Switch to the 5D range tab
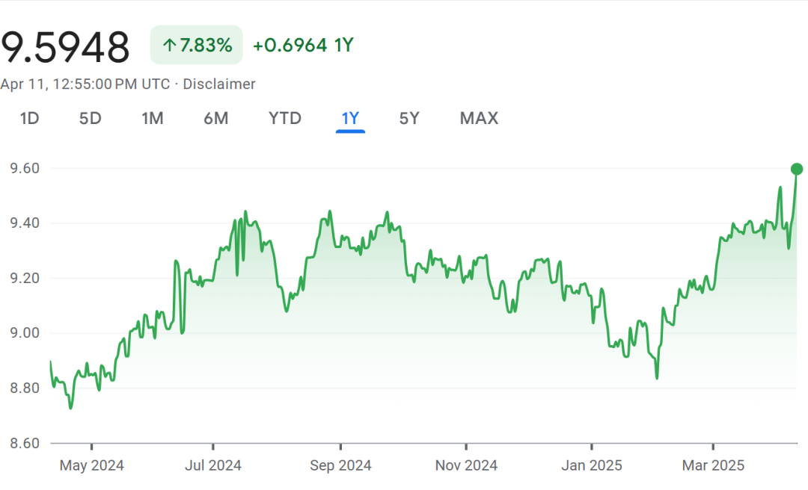This screenshot has height=490, width=808. click(x=91, y=118)
